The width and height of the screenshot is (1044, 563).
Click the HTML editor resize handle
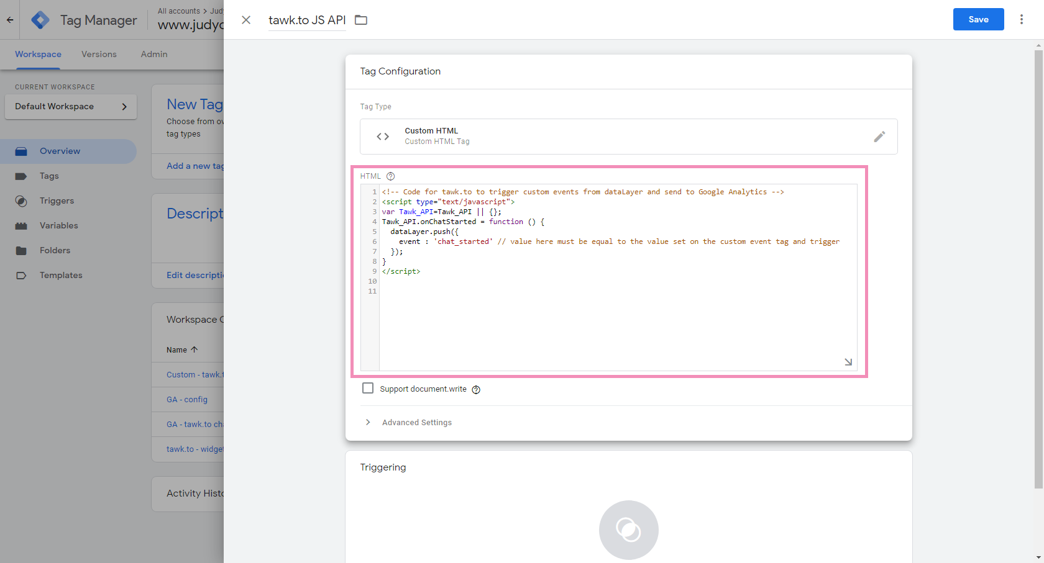pos(848,362)
